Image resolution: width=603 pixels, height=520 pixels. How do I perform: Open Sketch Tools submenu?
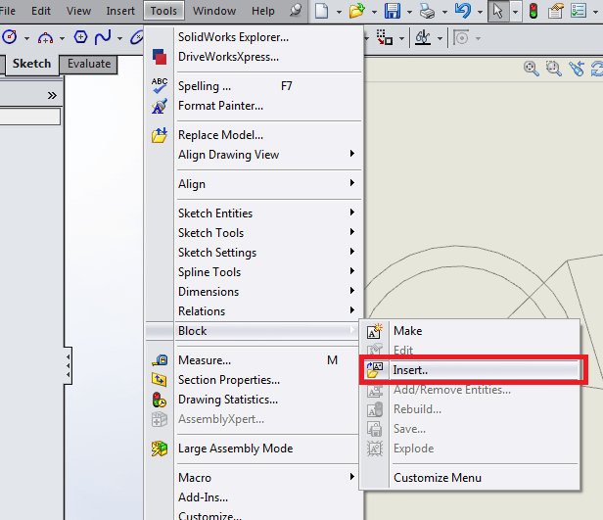point(254,233)
